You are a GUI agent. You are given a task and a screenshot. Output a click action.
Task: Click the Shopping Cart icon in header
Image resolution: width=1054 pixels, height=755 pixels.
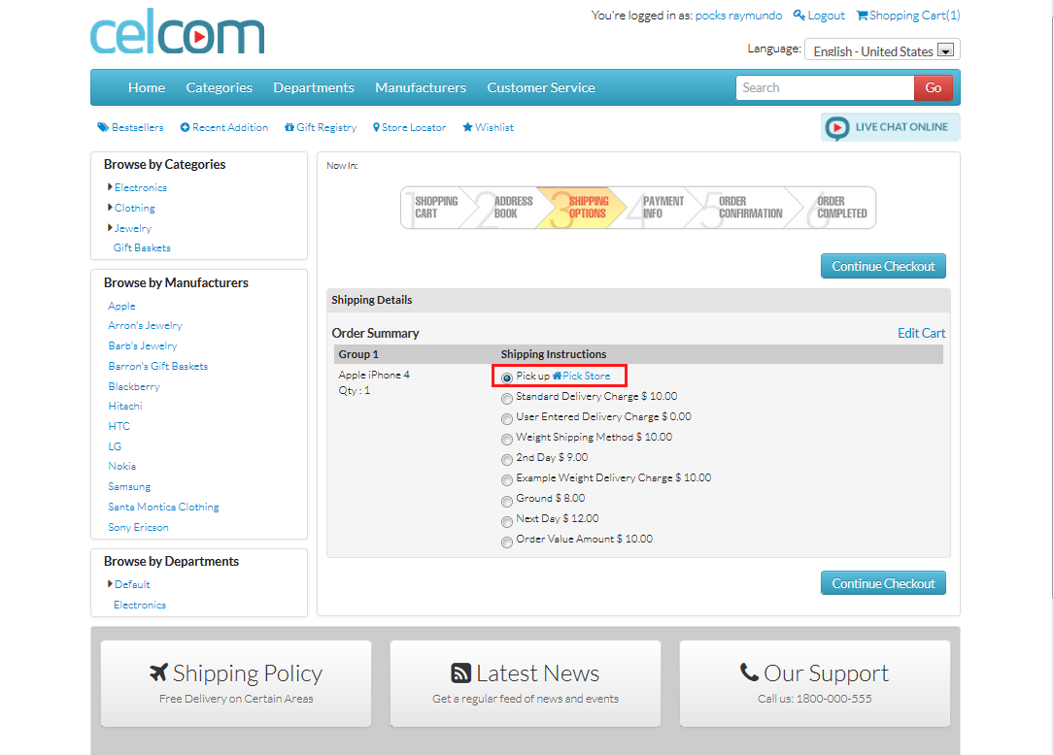click(862, 16)
